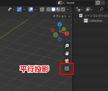The image size is (108, 91).
Task: Select rendered viewport shading
Action: point(63,9)
